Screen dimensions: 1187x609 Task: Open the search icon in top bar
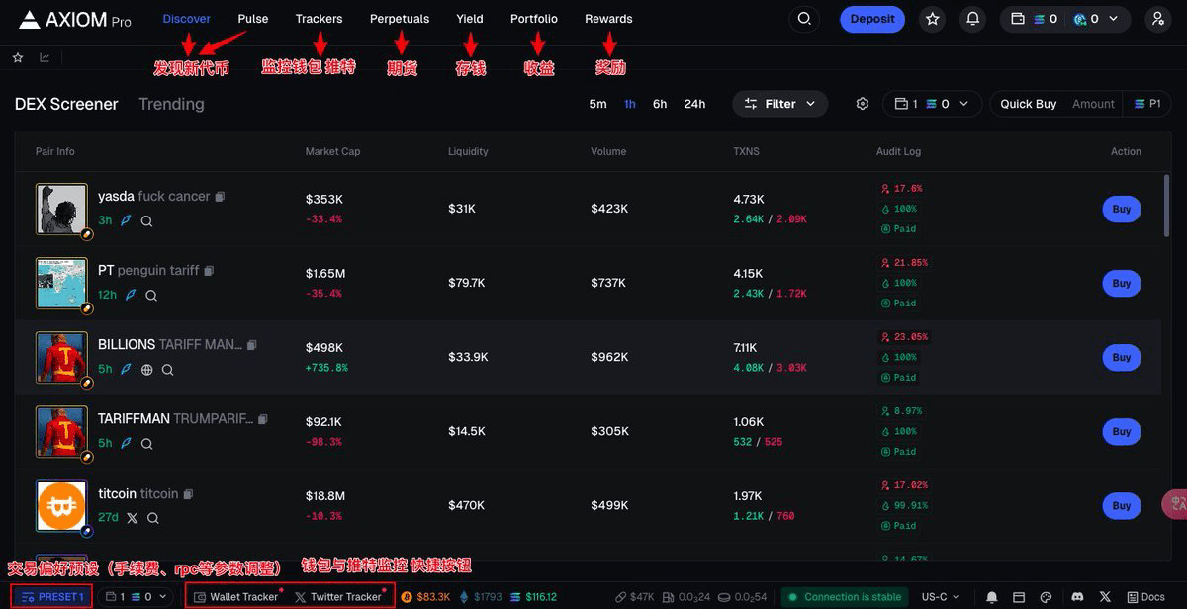[x=804, y=19]
